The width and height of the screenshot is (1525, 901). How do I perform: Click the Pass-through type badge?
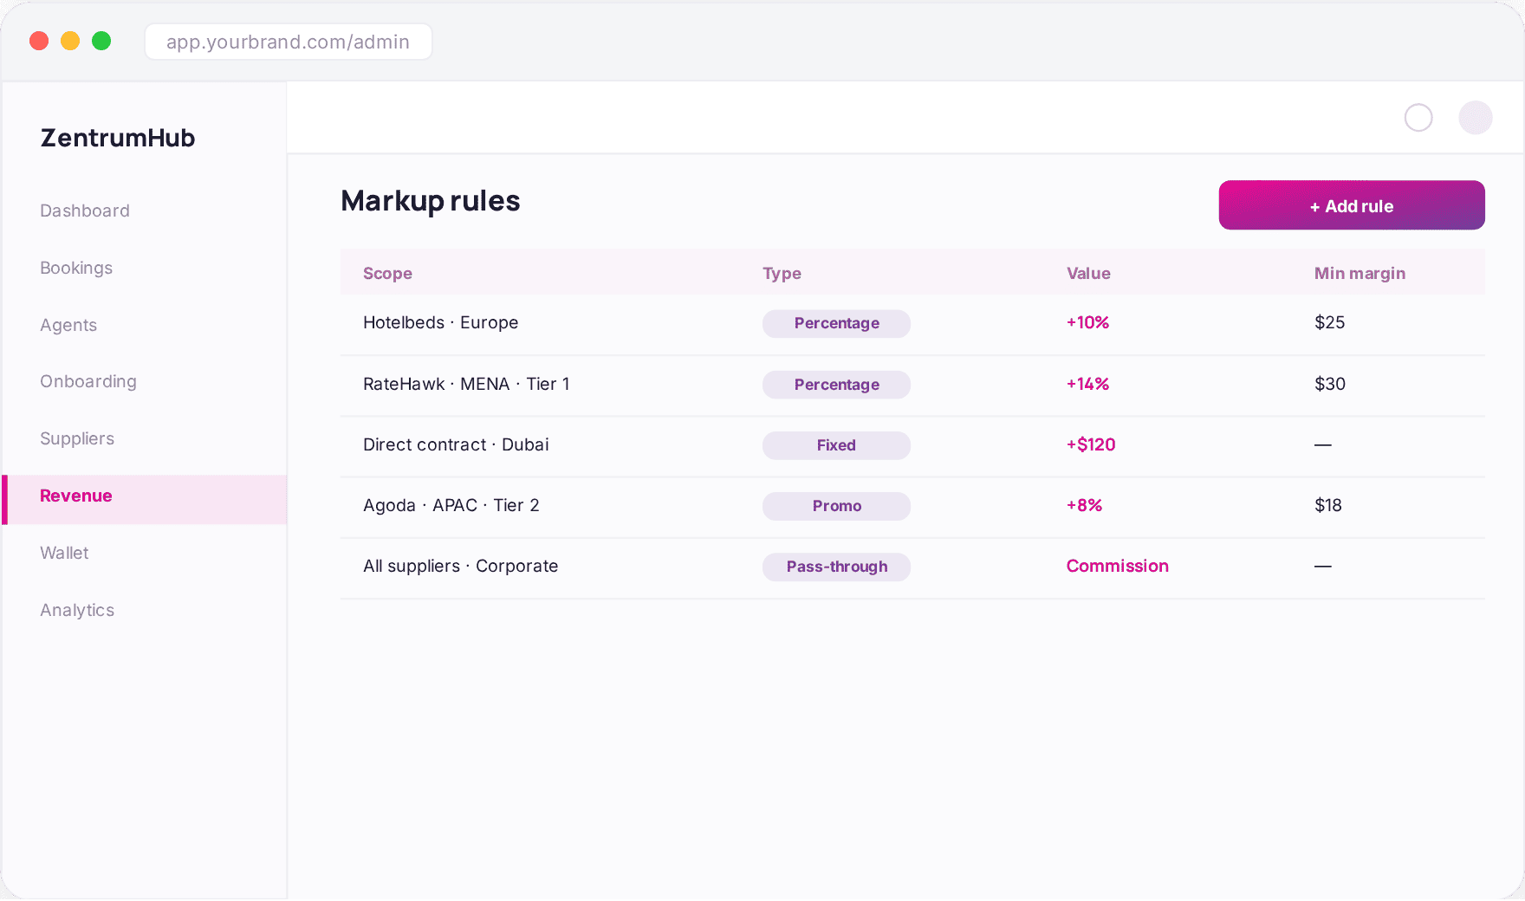pyautogui.click(x=836, y=567)
